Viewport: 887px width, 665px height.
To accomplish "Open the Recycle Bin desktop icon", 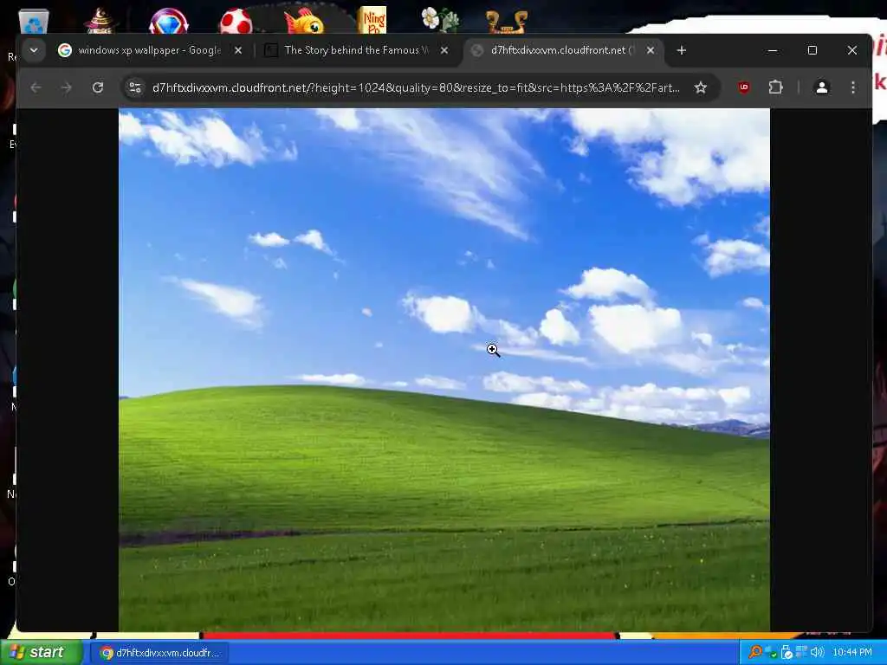I will point(34,22).
